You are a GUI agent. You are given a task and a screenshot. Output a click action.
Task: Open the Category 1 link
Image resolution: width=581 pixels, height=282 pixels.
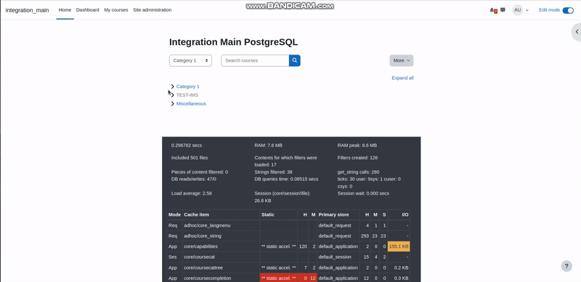coord(187,86)
